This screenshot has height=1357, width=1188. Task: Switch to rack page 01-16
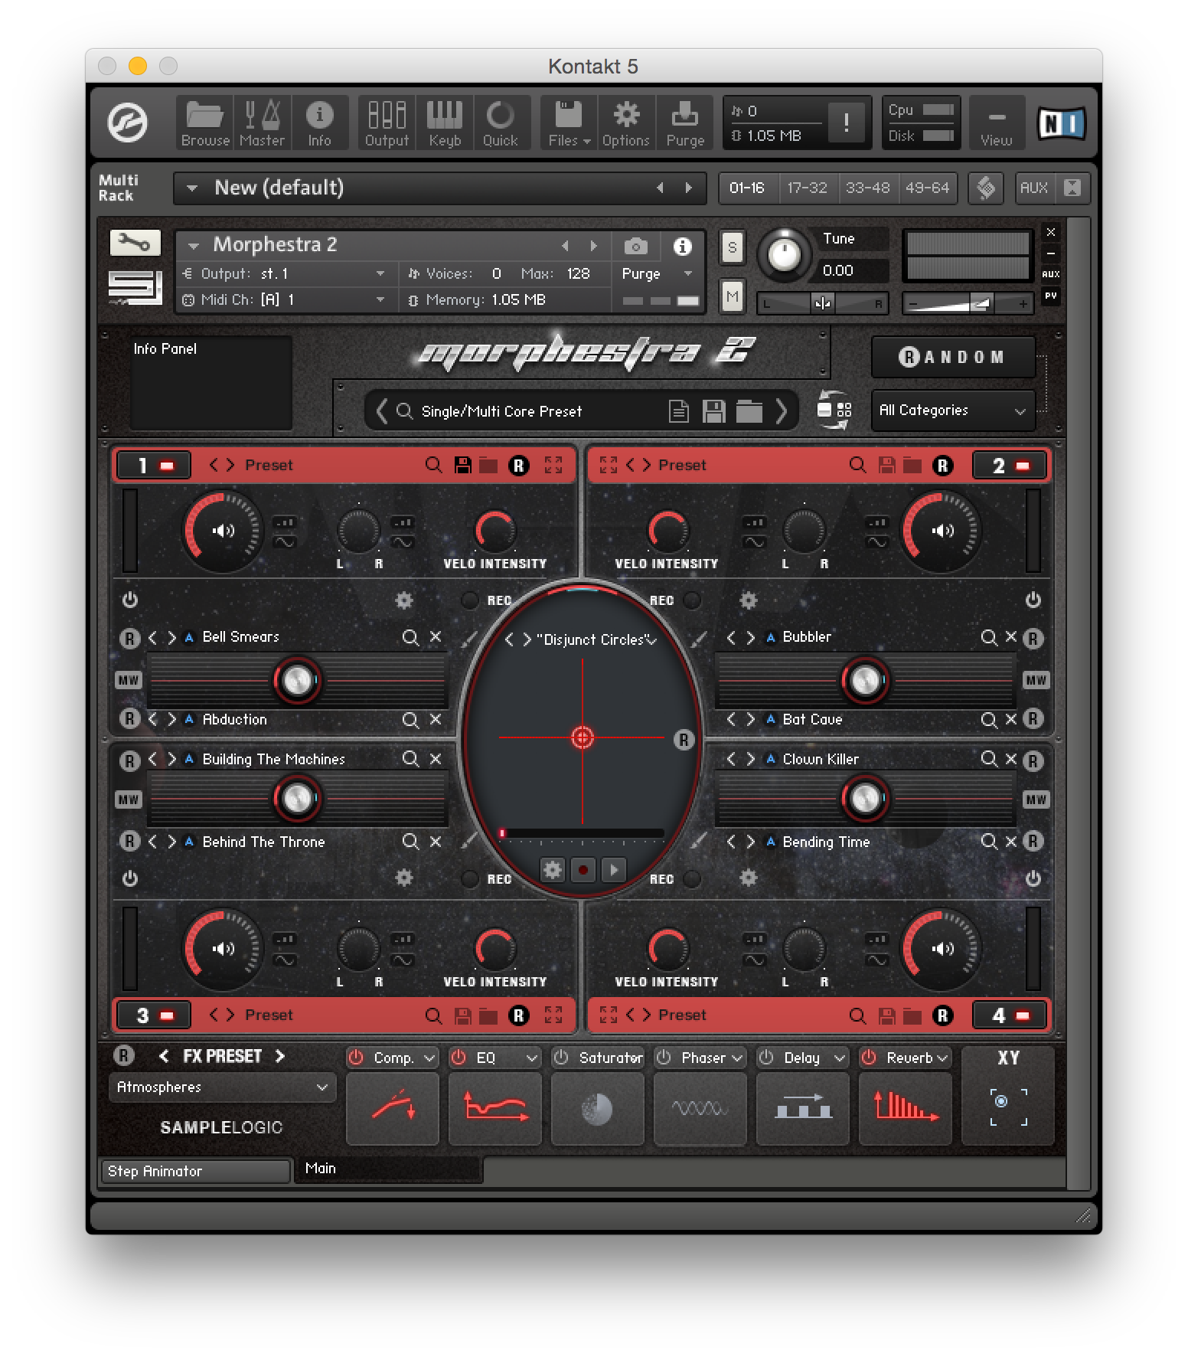pyautogui.click(x=746, y=188)
